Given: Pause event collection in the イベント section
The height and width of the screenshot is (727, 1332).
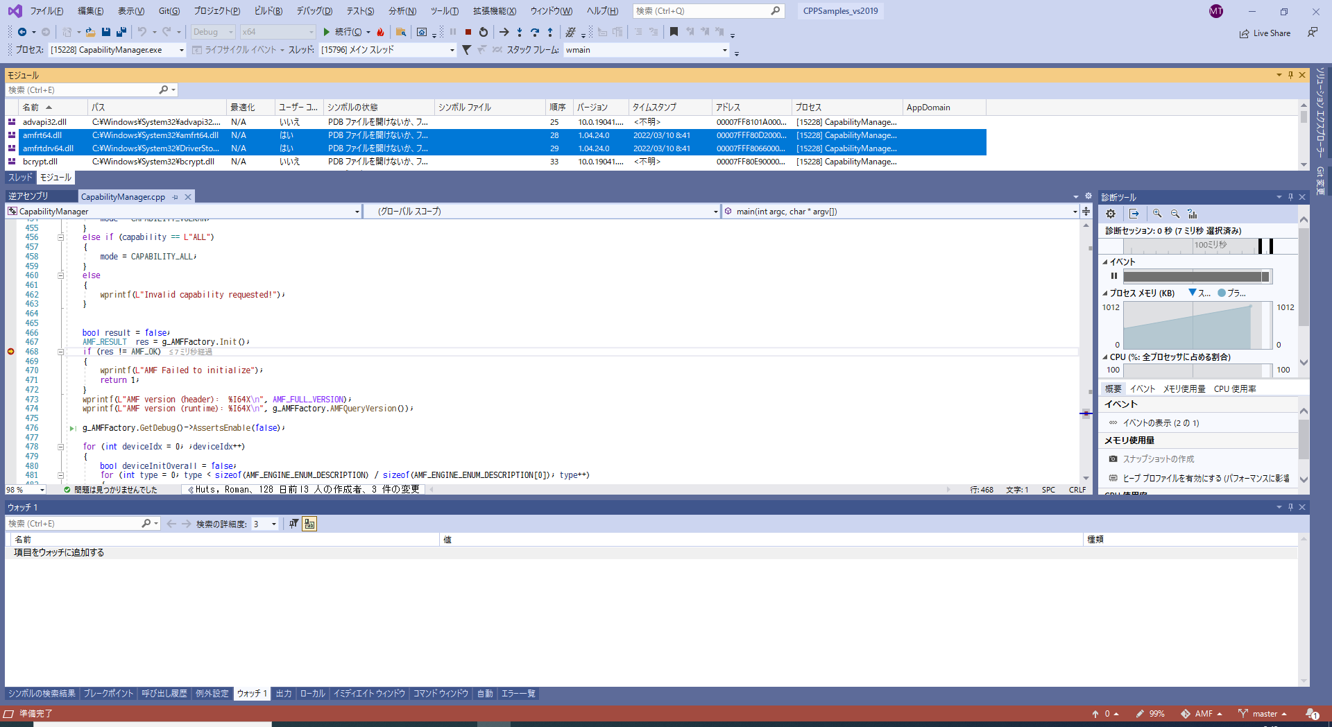Looking at the screenshot, I should 1114,275.
